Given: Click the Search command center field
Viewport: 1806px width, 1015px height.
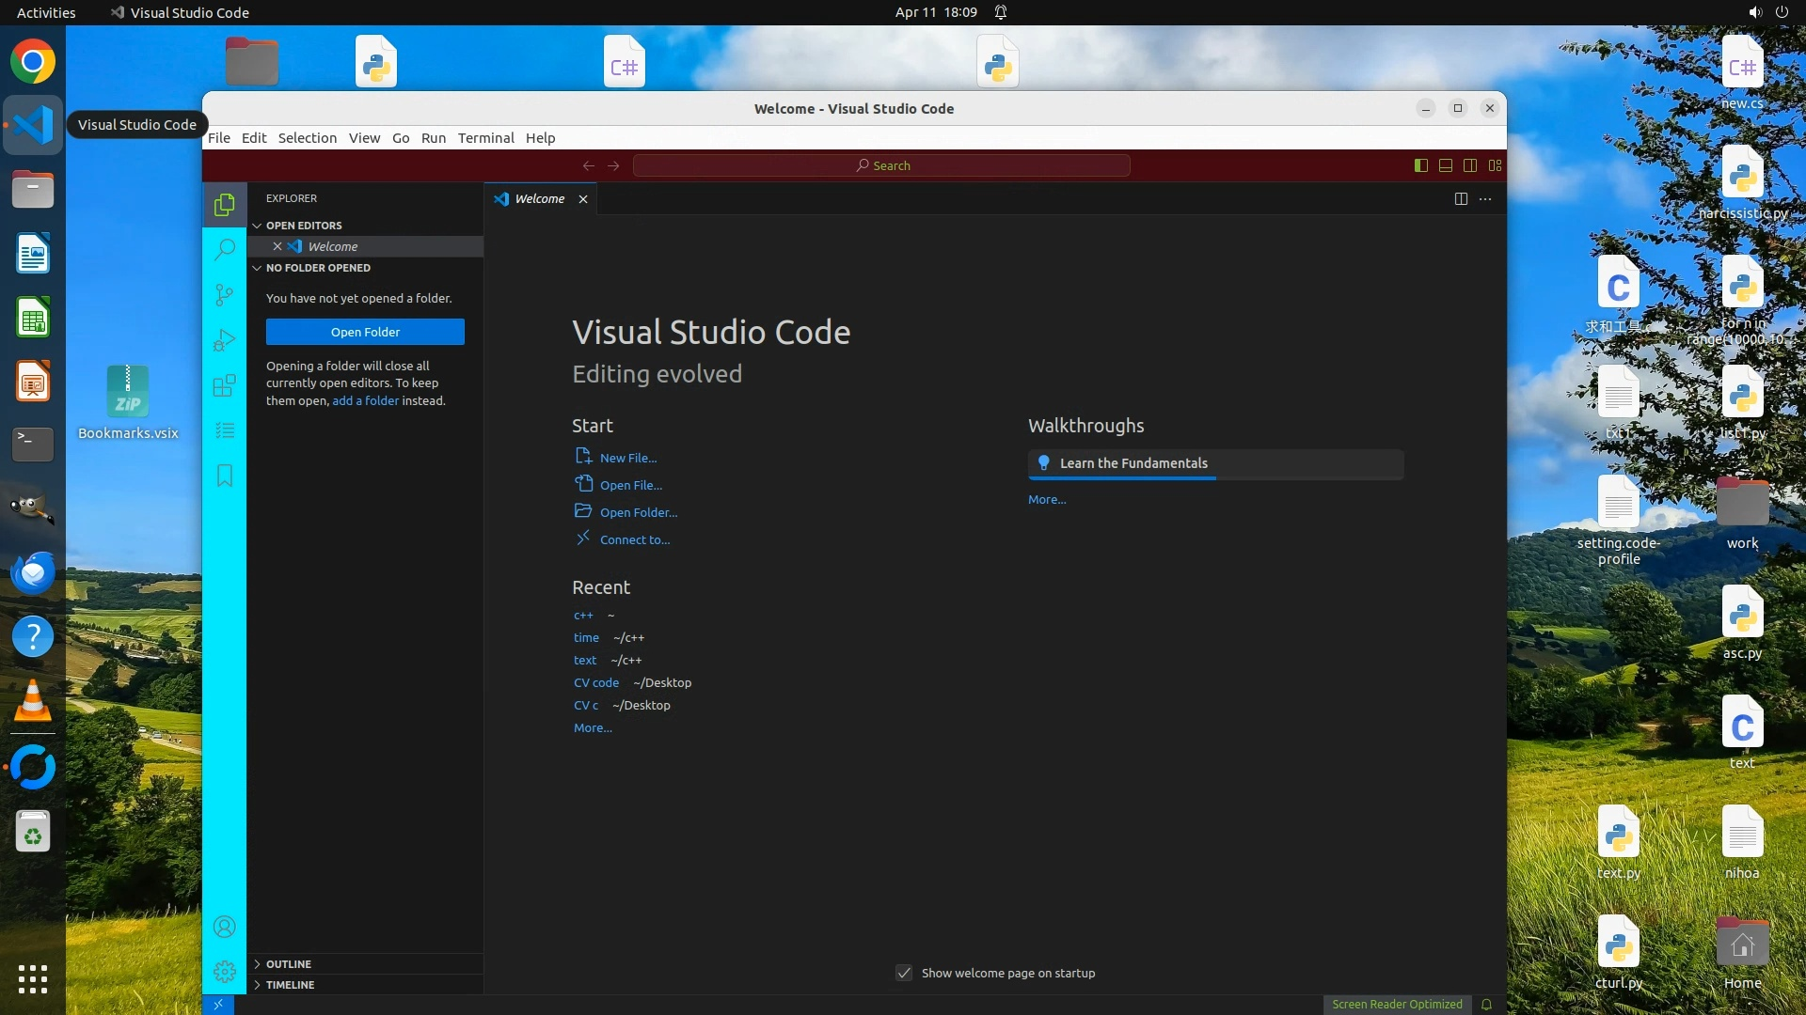Looking at the screenshot, I should tap(881, 165).
